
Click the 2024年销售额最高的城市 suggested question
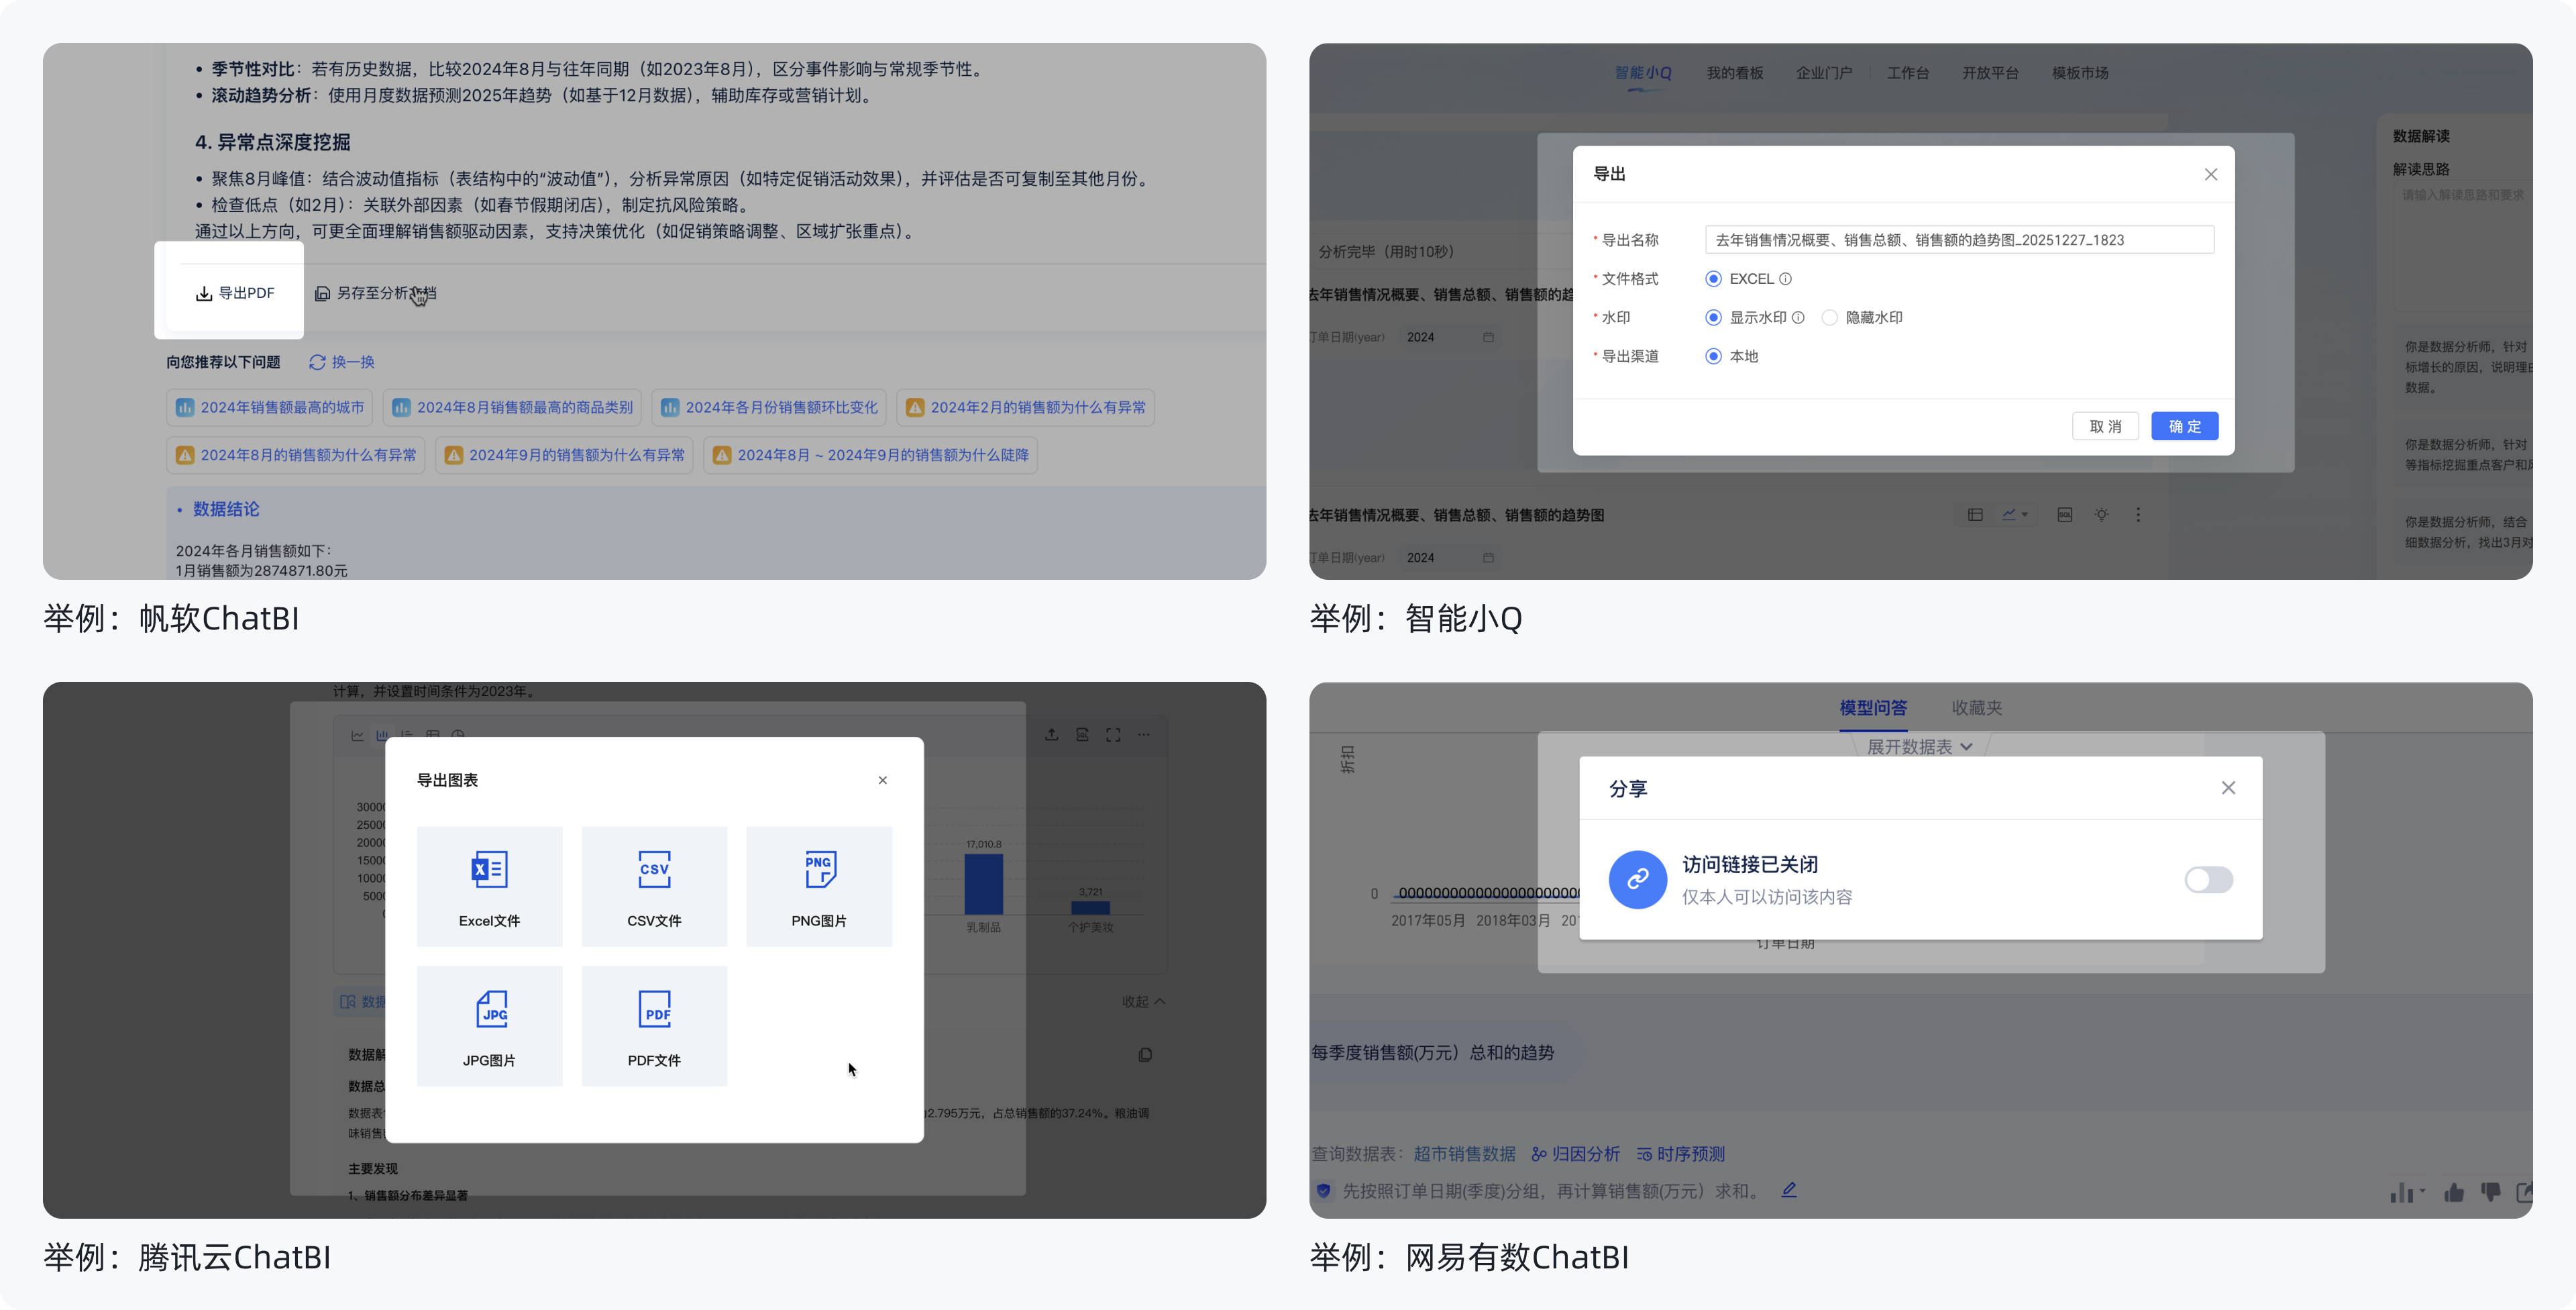coord(268,407)
